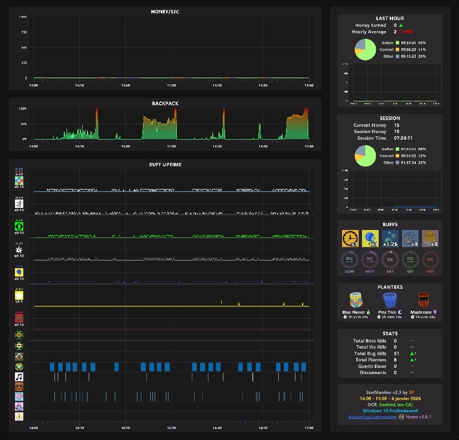Click the white running figure haste icon
Viewport: 459px width, 440px height.
[19, 203]
